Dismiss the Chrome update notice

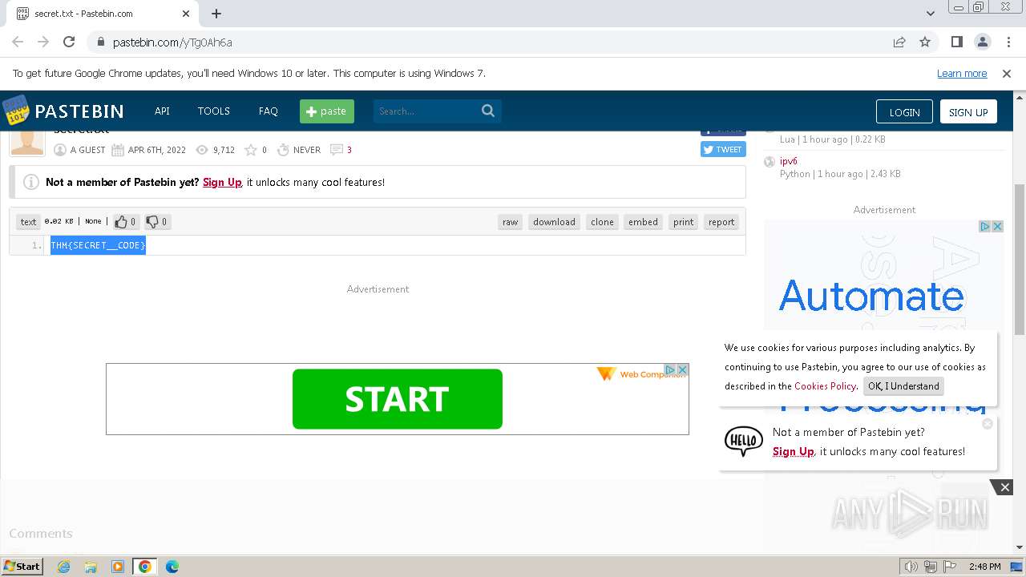(1007, 73)
